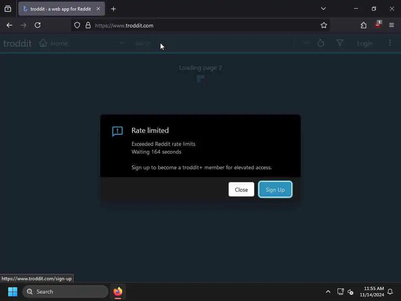Click the troddit+ membership message text
The image size is (401, 301).
pyautogui.click(x=202, y=167)
